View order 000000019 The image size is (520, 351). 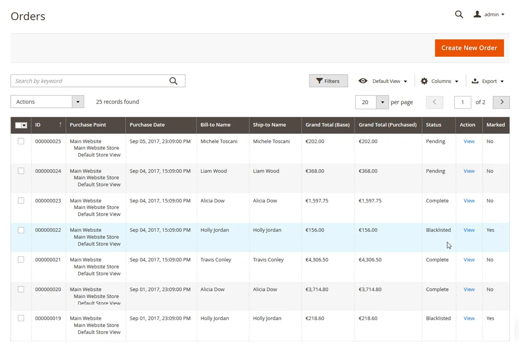click(469, 318)
